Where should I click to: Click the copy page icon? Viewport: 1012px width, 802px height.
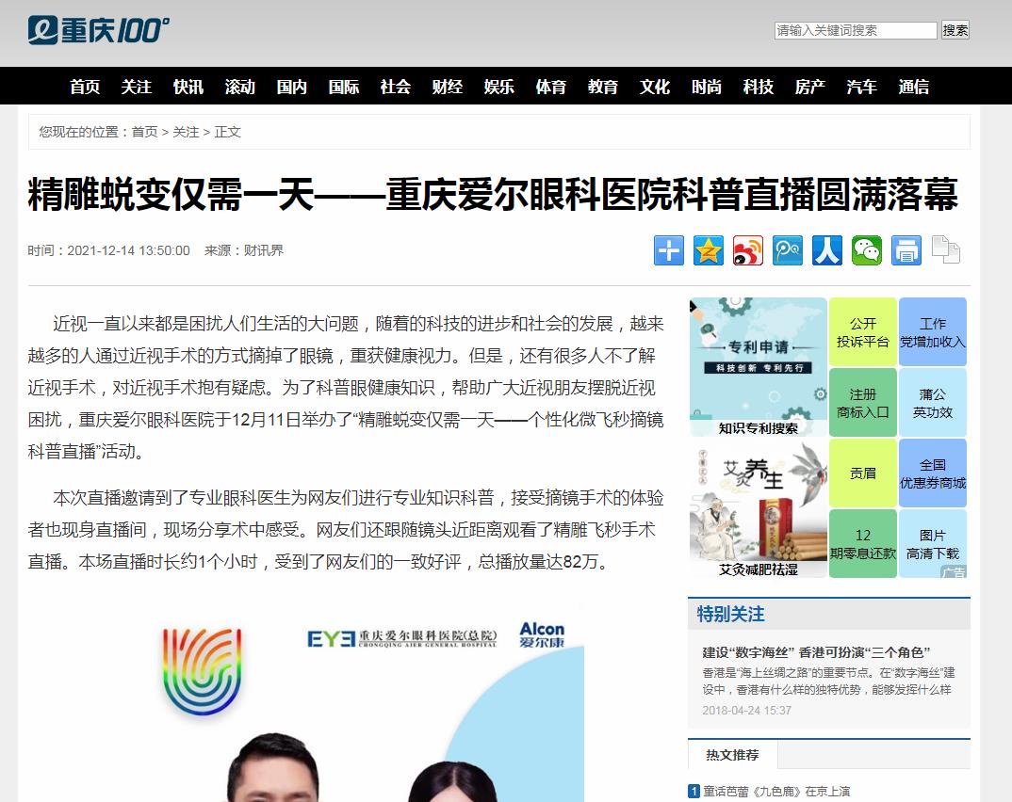(x=945, y=250)
